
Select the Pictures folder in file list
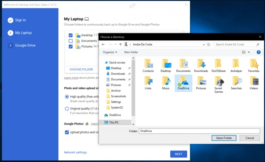(201, 83)
